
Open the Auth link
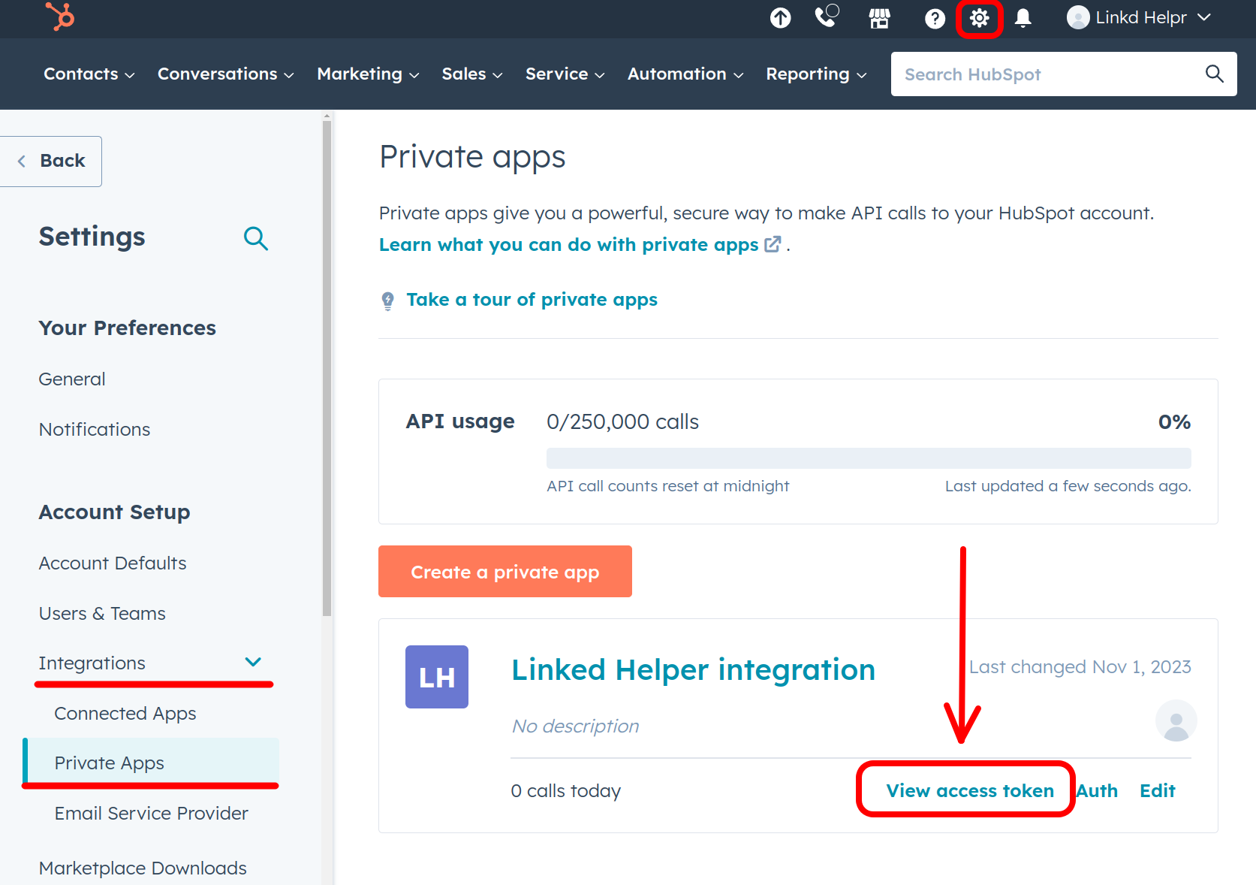(x=1097, y=790)
